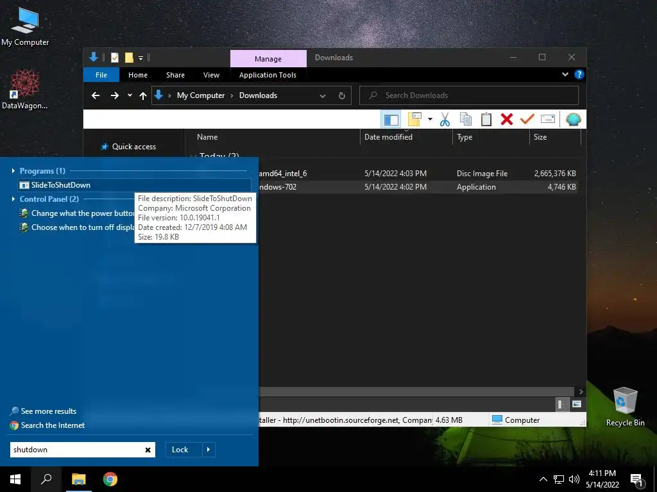The width and height of the screenshot is (657, 492).
Task: Launch Chrome from the taskbar
Action: [x=110, y=479]
